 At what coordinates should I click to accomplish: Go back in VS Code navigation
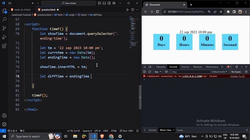click(x=33, y=3)
